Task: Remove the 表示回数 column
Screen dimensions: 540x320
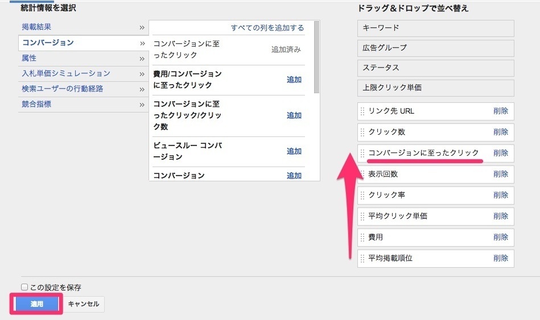Action: click(501, 174)
